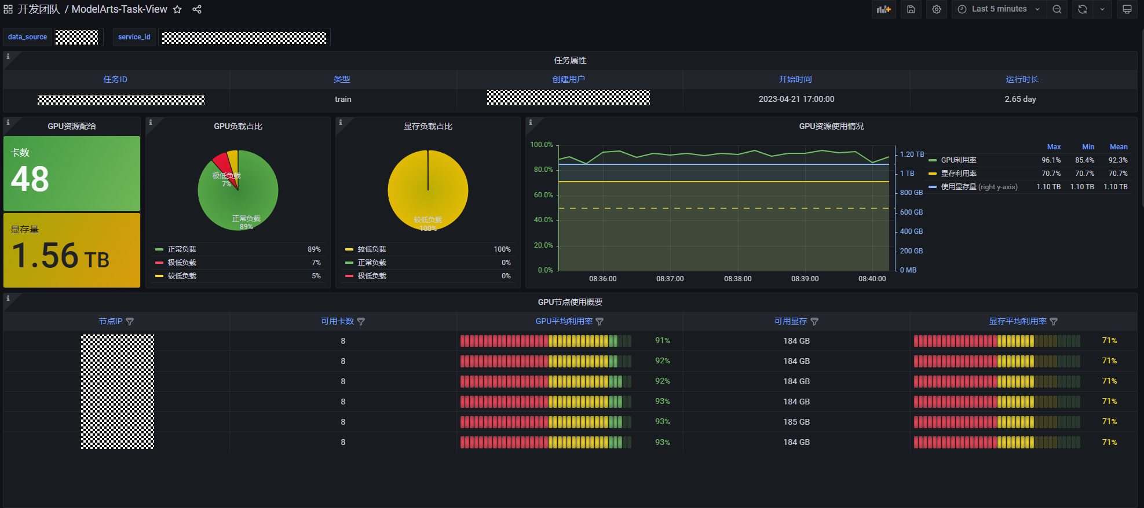Toggle 使用显存量 series in chart legend
This screenshot has height=508, width=1144.
[958, 187]
